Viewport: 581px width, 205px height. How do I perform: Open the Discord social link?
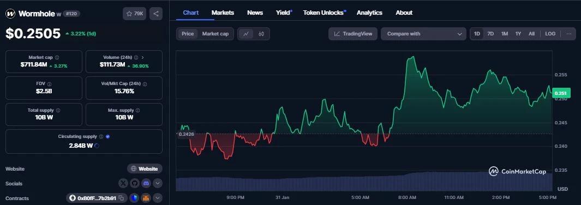(146, 183)
